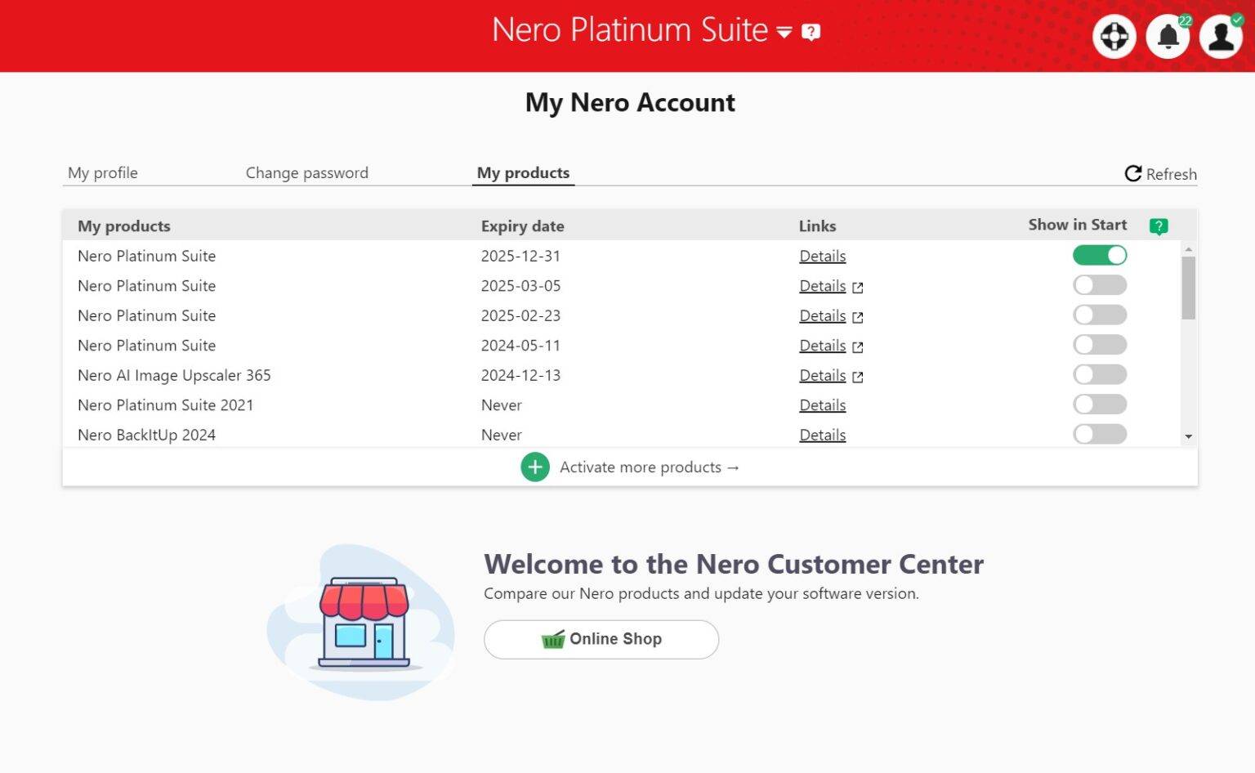Open the notifications bell icon
Viewport: 1255px width, 773px height.
[x=1168, y=36]
